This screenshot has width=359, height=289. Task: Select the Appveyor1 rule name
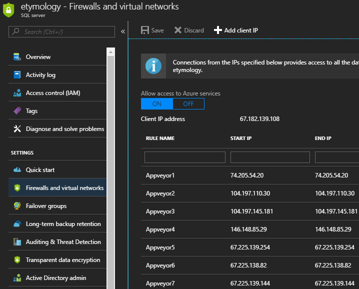tap(160, 175)
